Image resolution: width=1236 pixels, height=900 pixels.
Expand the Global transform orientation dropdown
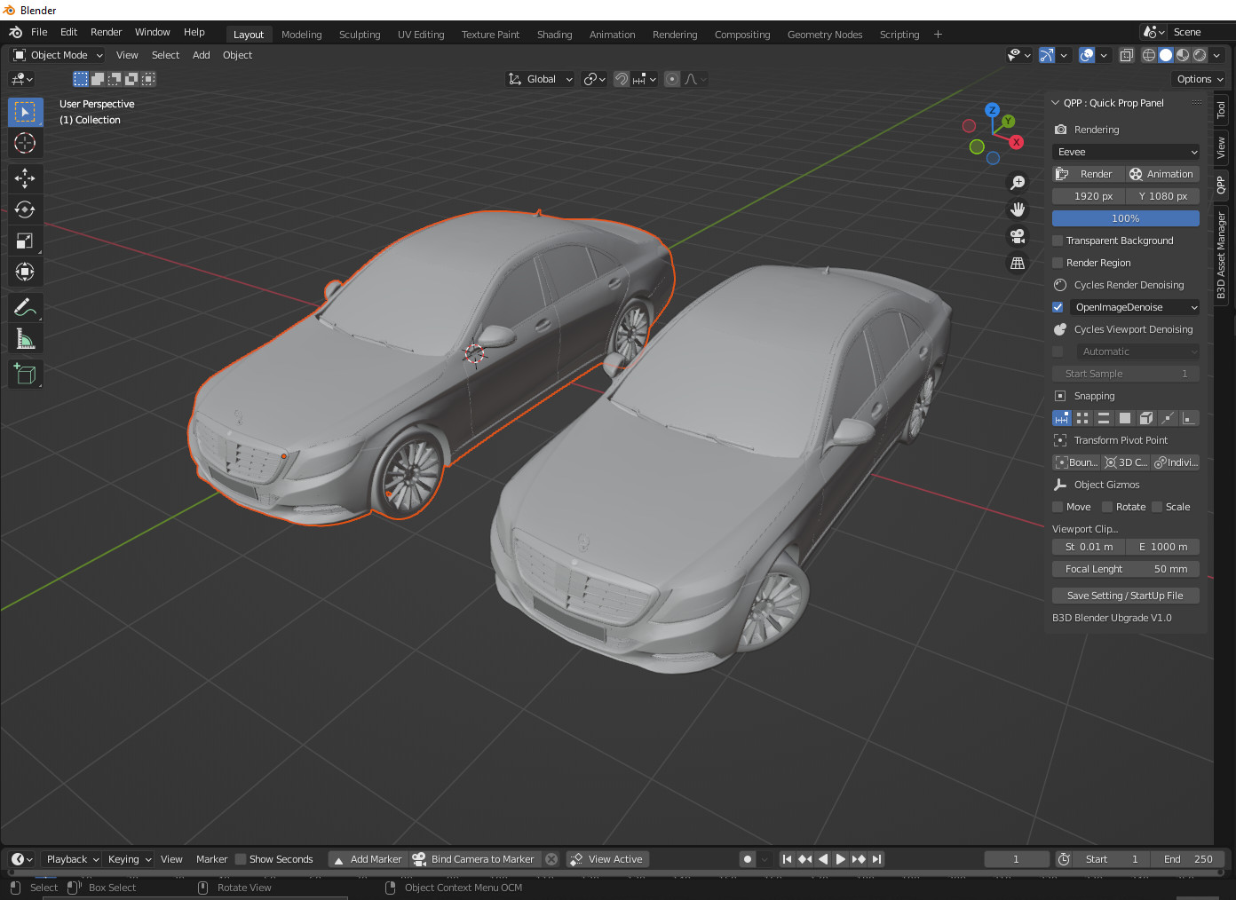click(541, 79)
